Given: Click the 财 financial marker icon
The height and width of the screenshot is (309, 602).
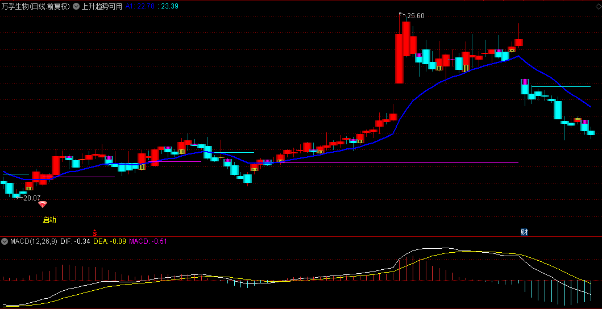Looking at the screenshot, I should pyautogui.click(x=524, y=232).
